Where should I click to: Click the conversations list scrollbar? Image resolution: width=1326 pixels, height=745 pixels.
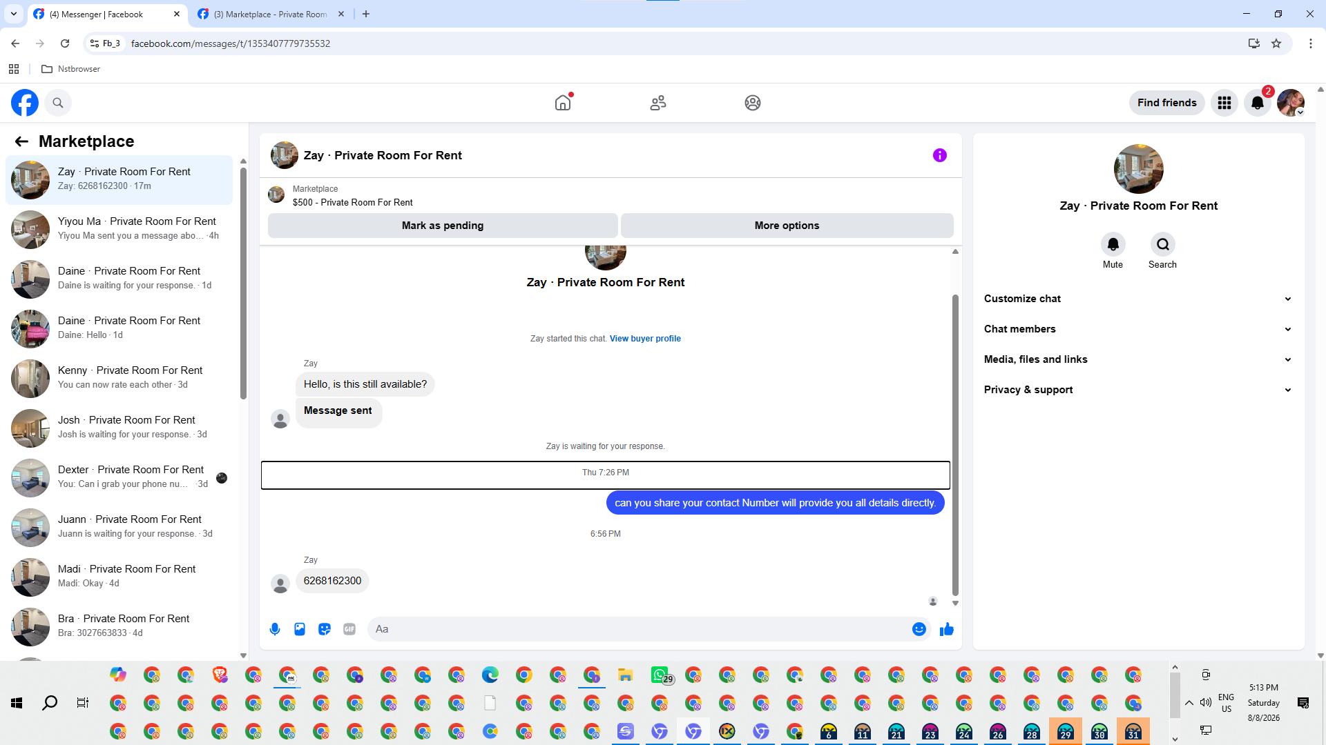[x=243, y=283]
